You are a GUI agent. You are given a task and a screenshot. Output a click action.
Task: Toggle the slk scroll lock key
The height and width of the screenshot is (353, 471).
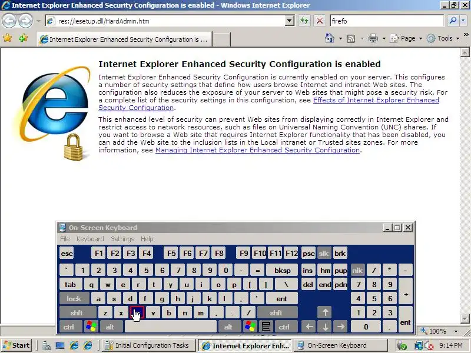click(x=323, y=253)
